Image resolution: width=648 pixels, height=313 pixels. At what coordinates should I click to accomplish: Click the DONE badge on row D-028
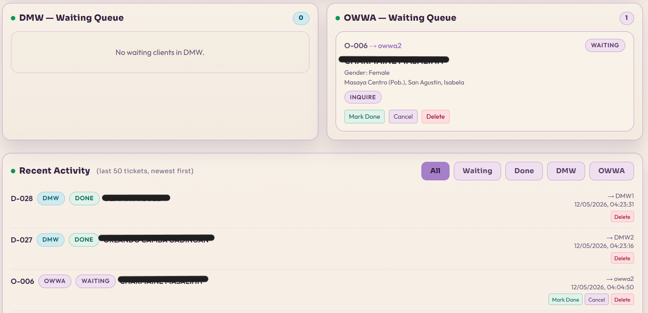pos(84,199)
